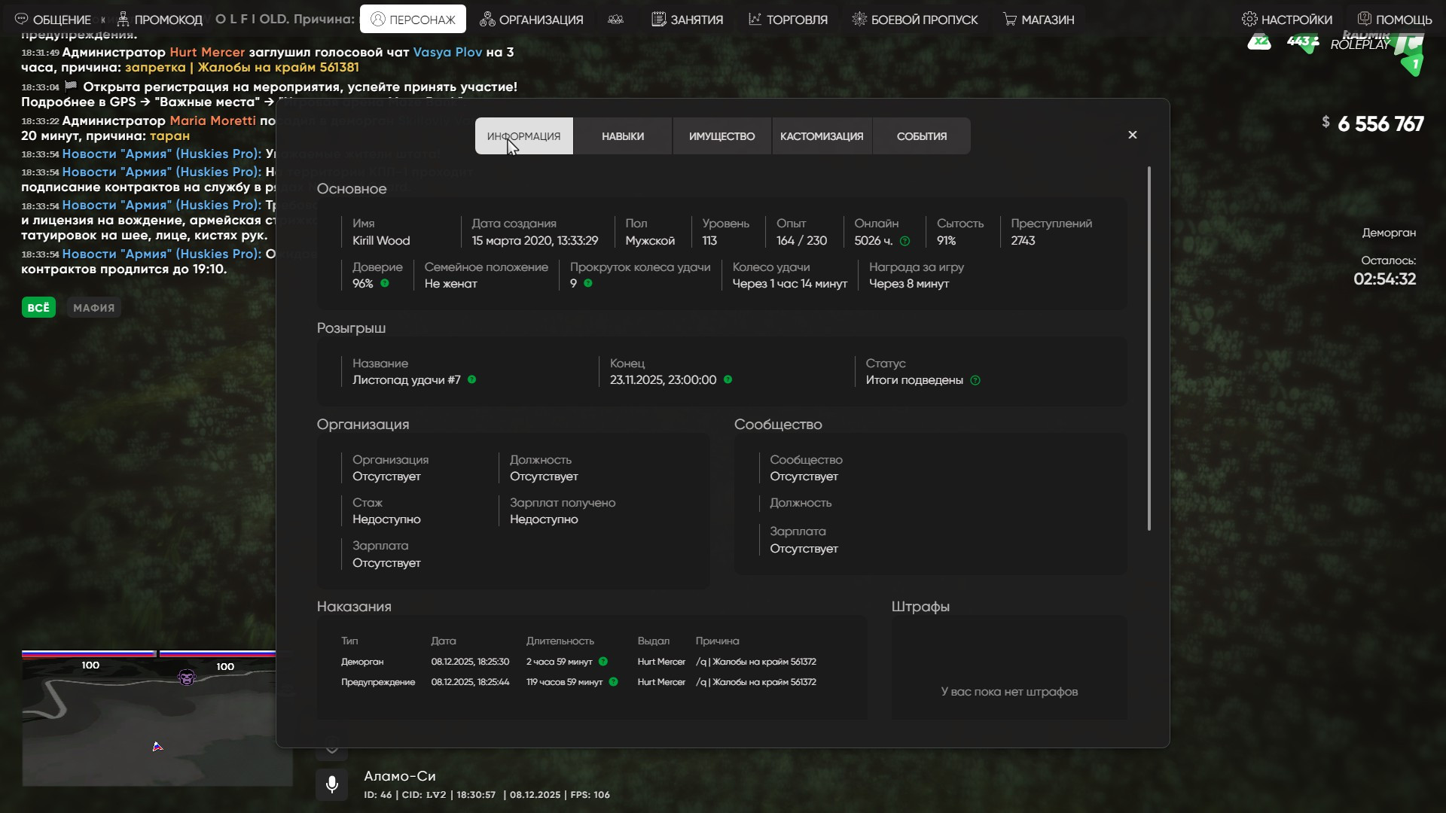Click the green dot next to Доверие 96%
The height and width of the screenshot is (813, 1446).
tap(385, 284)
